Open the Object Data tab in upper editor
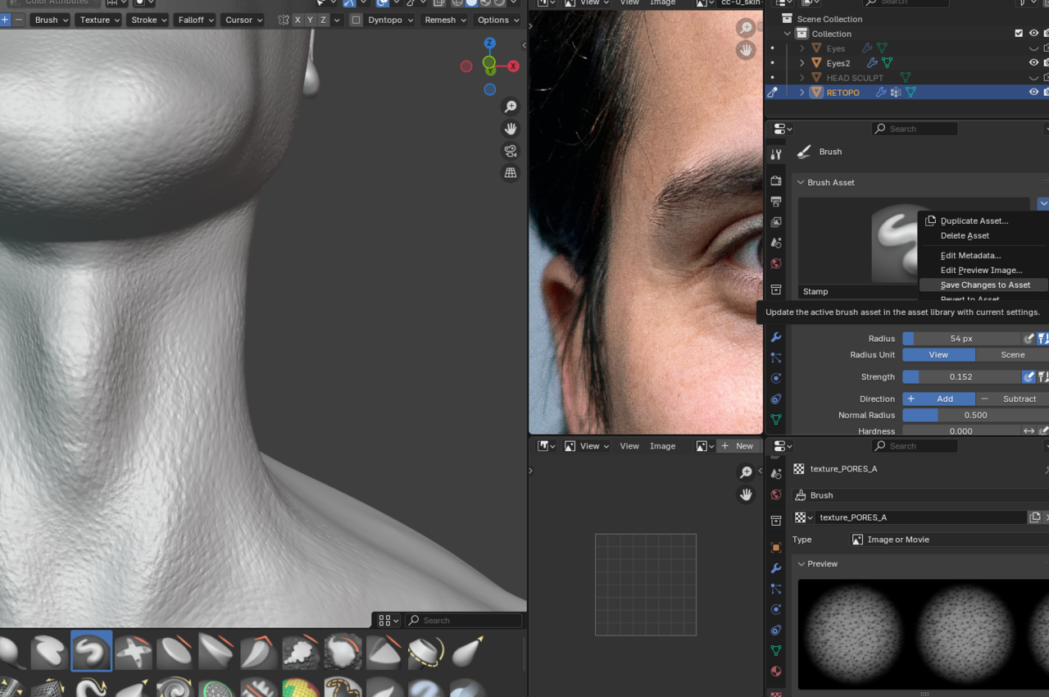Screen dimensions: 1049x697 pyautogui.click(x=776, y=420)
